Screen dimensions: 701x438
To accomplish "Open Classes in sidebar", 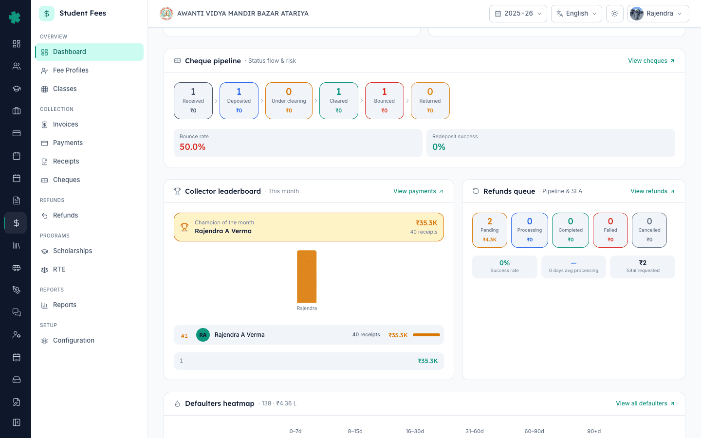I will [x=89, y=89].
